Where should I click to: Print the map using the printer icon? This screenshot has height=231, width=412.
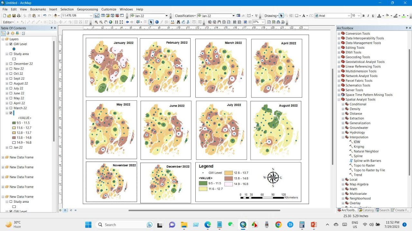click(19, 15)
